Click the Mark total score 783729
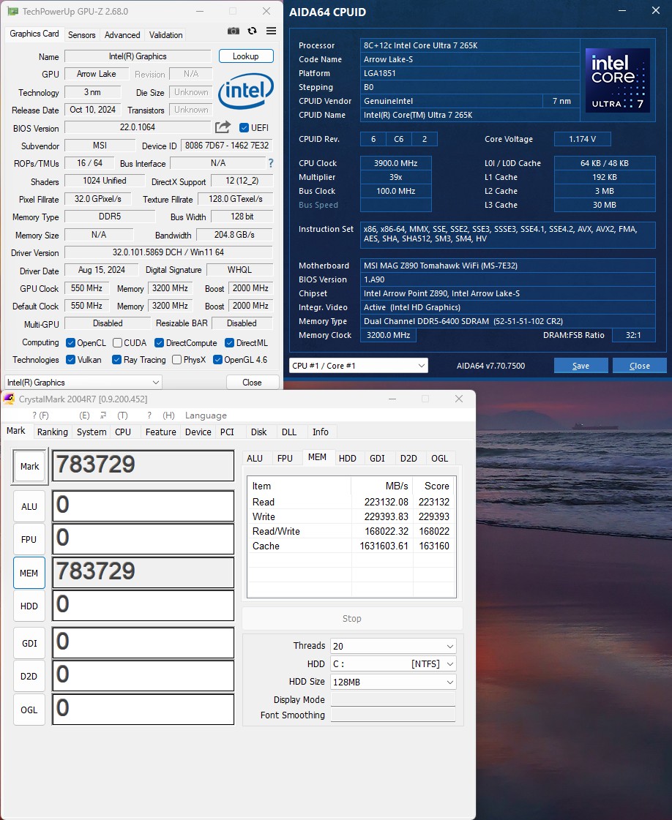This screenshot has width=672, height=820. point(143,465)
